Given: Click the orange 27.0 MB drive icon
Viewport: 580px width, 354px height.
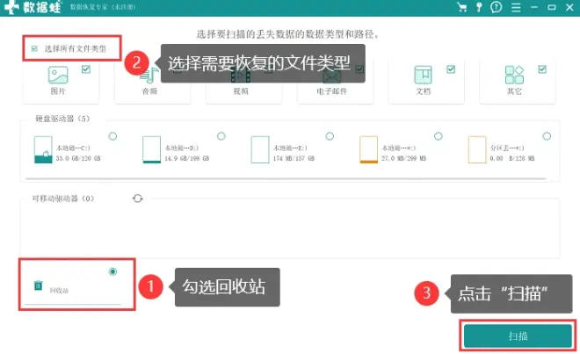Looking at the screenshot, I should click(x=368, y=150).
